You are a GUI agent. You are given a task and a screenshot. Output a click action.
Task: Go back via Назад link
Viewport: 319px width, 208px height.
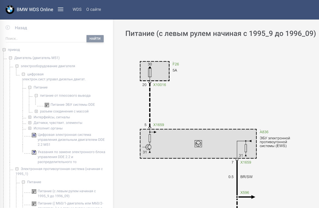(x=21, y=28)
